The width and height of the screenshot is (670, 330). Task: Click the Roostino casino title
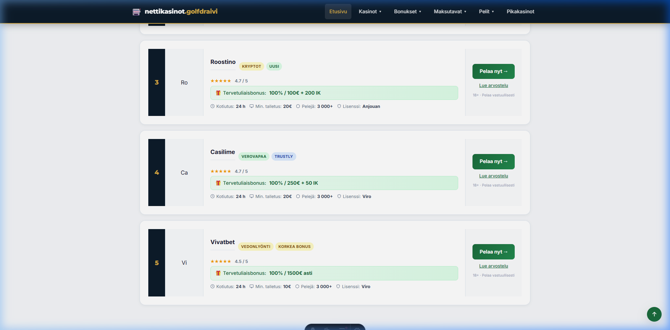[x=223, y=62]
